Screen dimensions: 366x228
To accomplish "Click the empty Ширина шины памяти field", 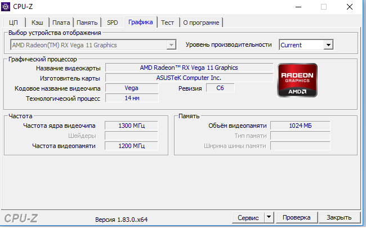I will point(300,146).
